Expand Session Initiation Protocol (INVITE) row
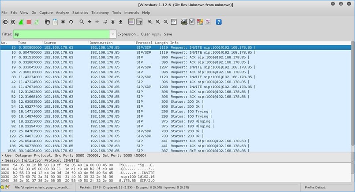Viewport: 355px width, 192px height. click(x=3, y=160)
